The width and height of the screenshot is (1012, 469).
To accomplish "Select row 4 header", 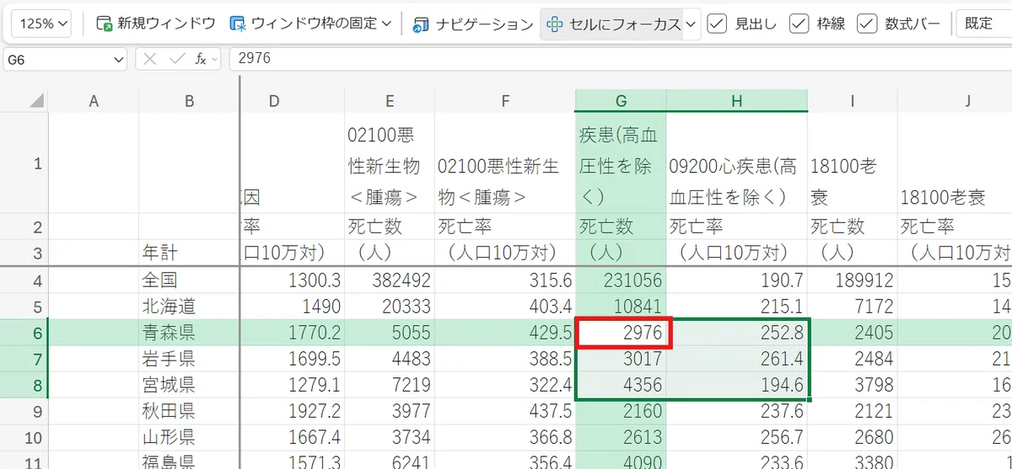I will coord(24,280).
